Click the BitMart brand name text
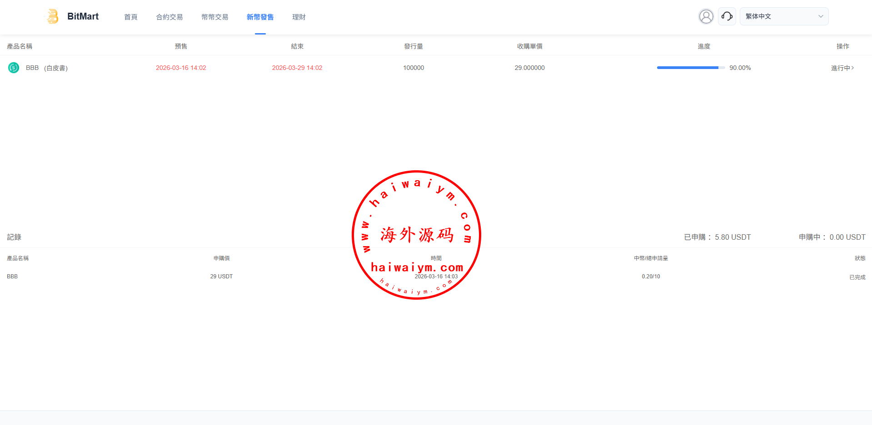The width and height of the screenshot is (872, 425). pos(83,16)
